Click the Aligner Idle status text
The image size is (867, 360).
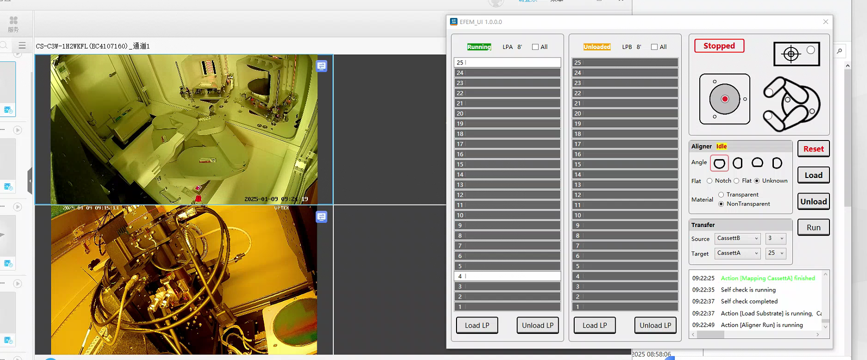(x=721, y=146)
